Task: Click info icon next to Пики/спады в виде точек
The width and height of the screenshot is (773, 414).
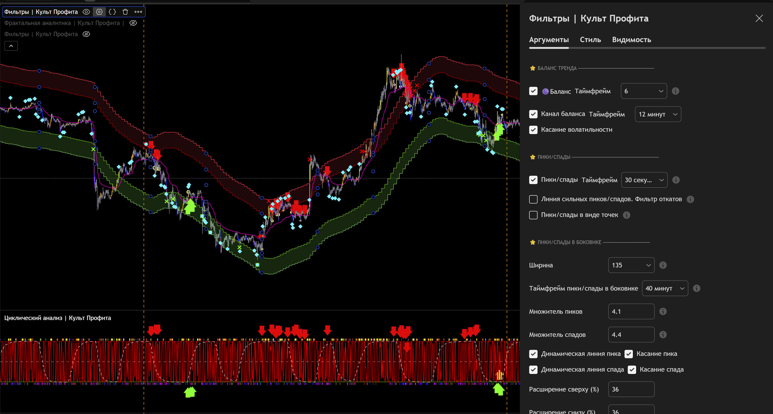Action: 626,215
